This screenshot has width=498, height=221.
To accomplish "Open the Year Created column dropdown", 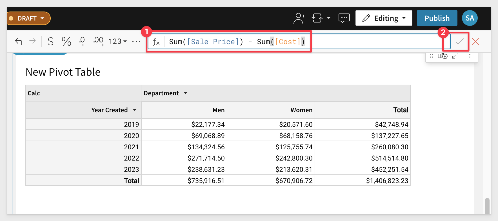I will (135, 110).
